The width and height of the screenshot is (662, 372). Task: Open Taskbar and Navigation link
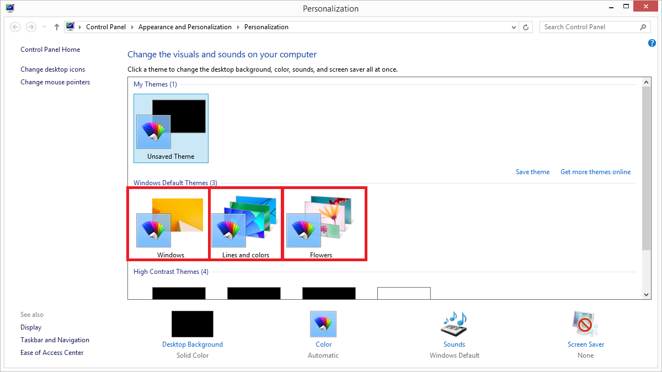[x=55, y=340]
